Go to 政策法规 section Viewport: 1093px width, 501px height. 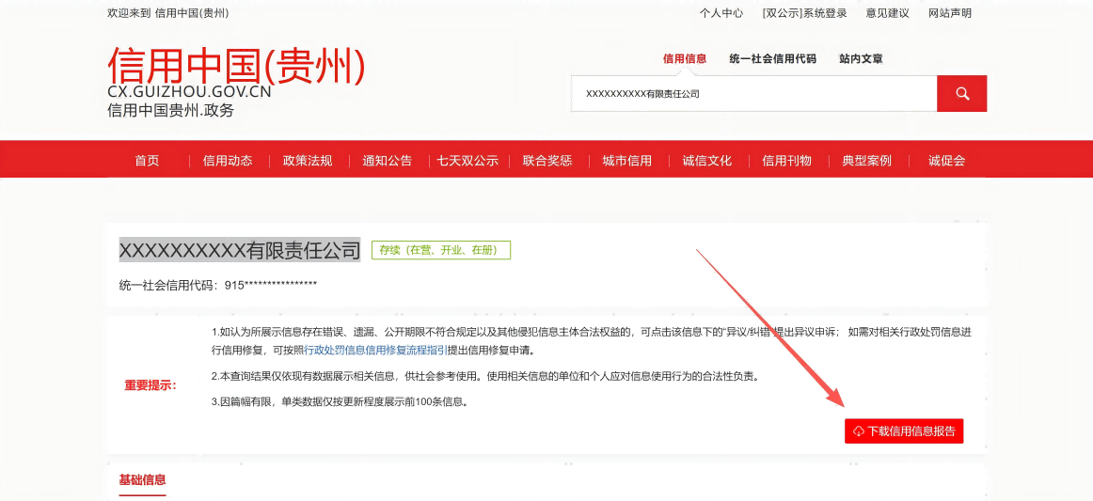tap(308, 161)
